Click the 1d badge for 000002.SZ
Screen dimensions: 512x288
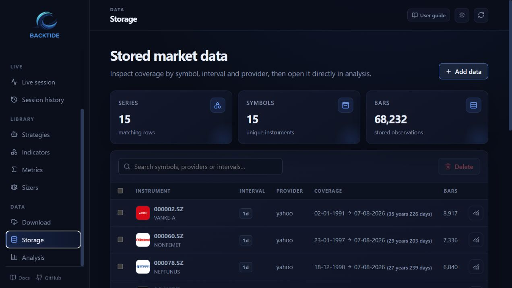246,214
